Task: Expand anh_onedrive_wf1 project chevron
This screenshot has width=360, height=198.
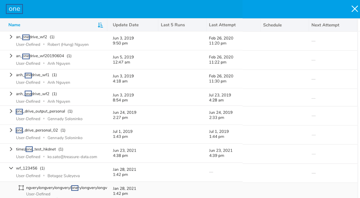Action: 11,75
